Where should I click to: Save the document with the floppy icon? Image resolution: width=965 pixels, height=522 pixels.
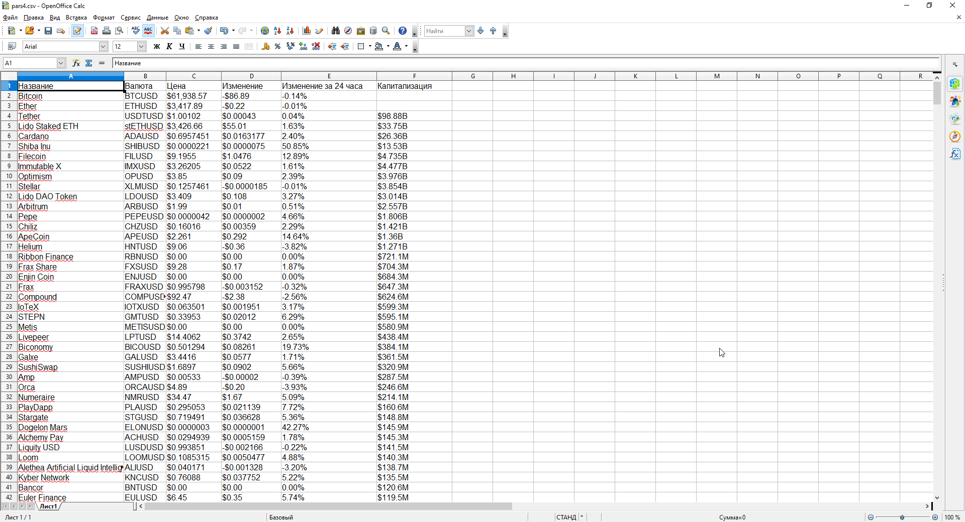click(x=48, y=31)
